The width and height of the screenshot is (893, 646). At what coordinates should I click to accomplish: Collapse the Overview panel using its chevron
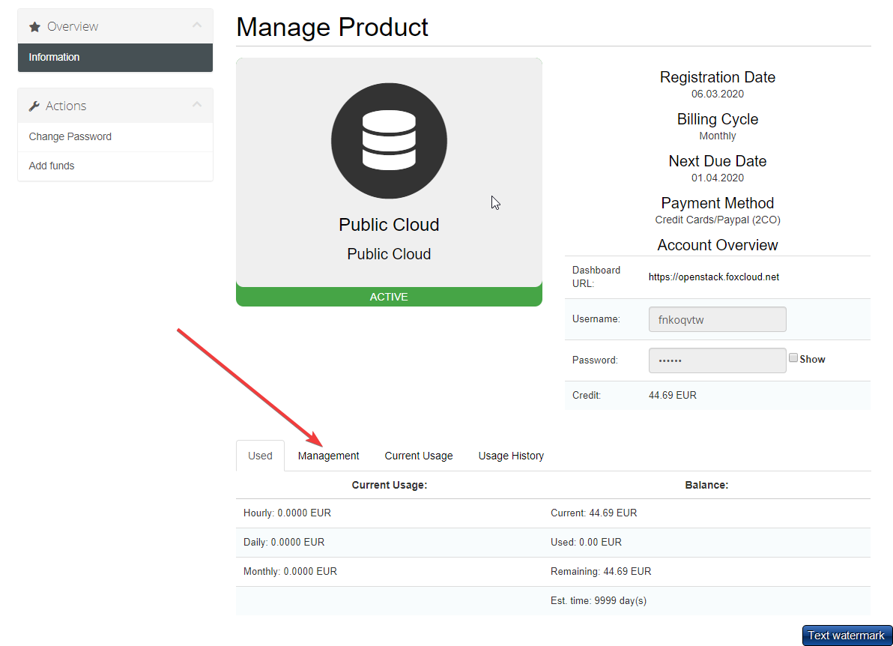pyautogui.click(x=197, y=25)
